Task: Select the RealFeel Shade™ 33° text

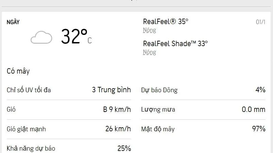Action: pos(175,43)
